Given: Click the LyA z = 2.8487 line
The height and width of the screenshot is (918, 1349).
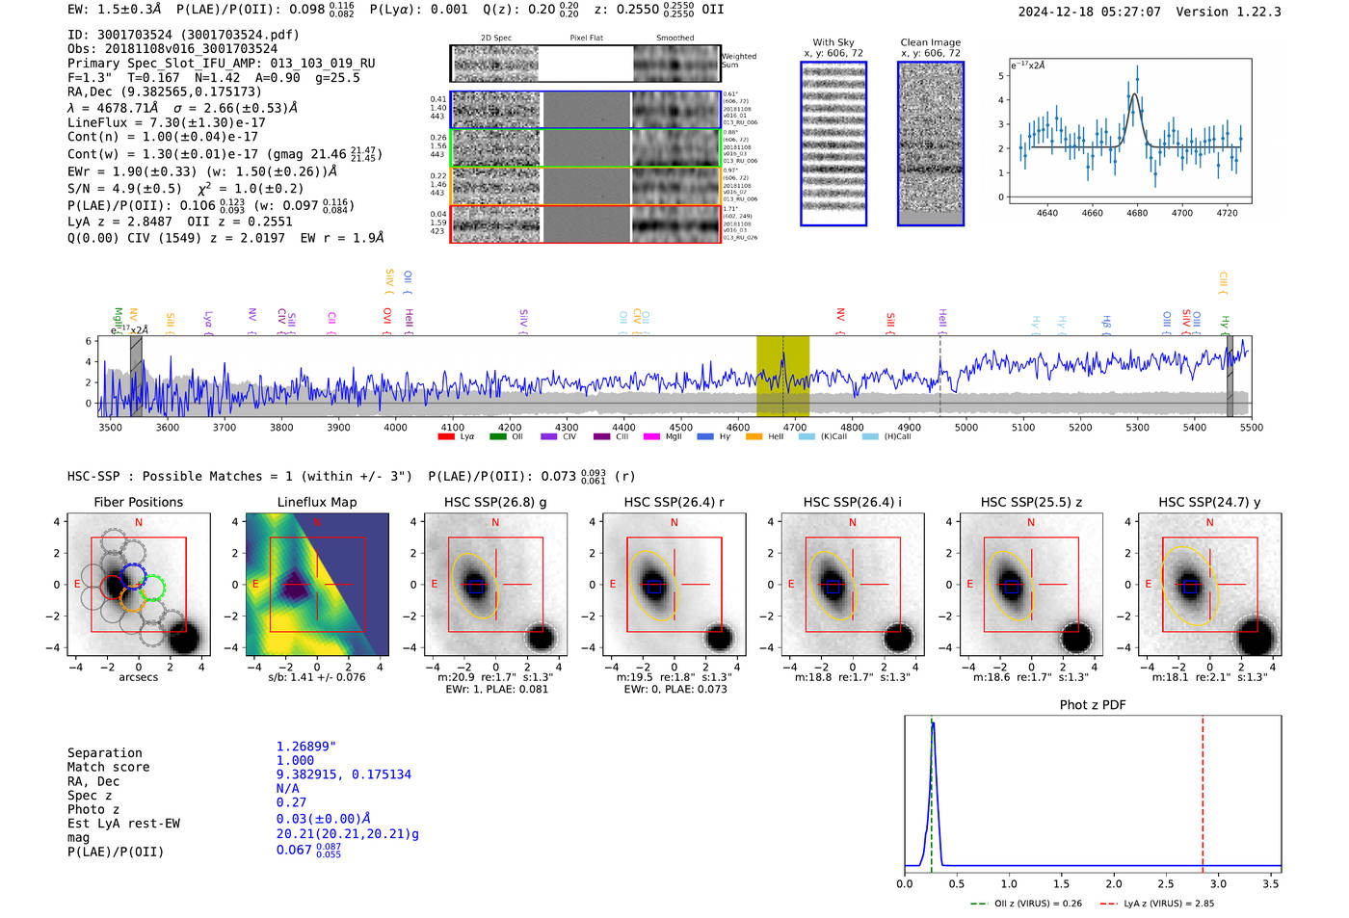Looking at the screenshot, I should pyautogui.click(x=119, y=222).
